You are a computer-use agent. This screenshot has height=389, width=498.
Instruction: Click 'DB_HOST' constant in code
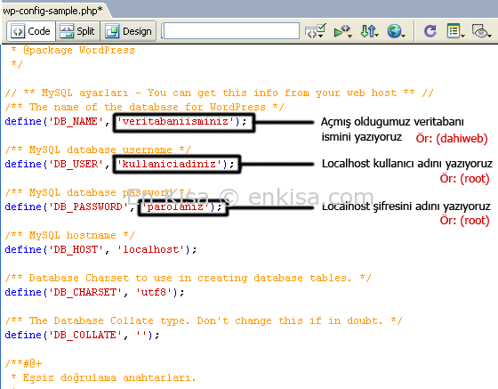[x=76, y=249]
